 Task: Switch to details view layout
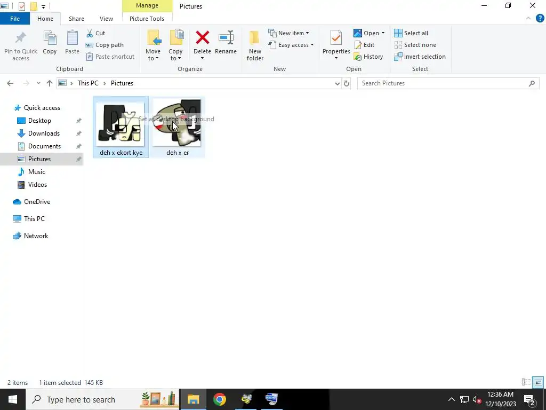pyautogui.click(x=526, y=382)
